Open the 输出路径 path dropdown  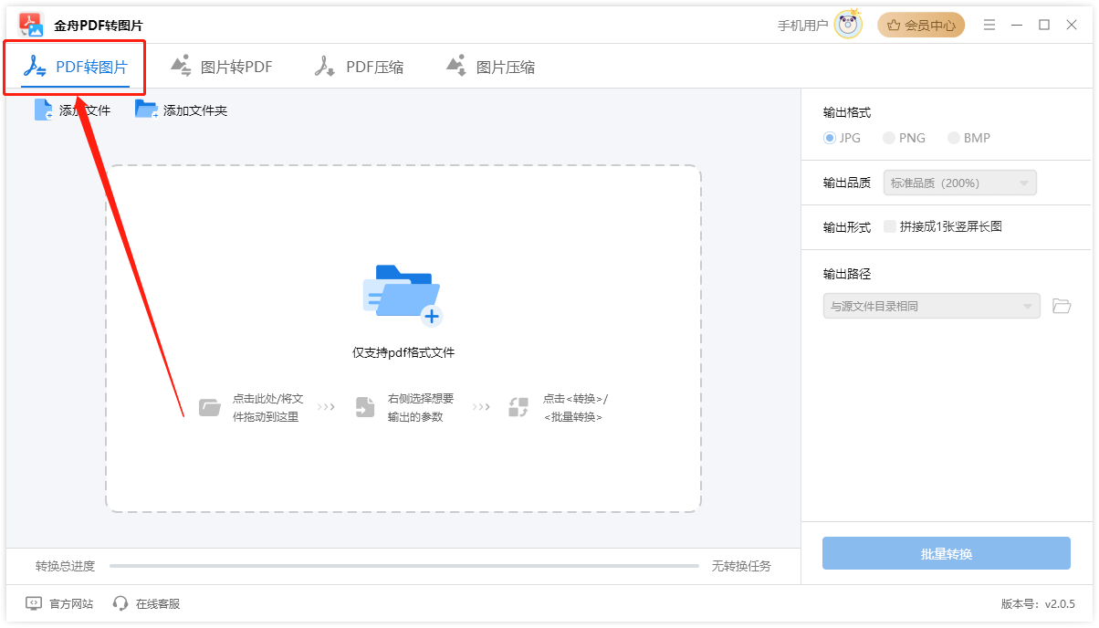click(931, 306)
